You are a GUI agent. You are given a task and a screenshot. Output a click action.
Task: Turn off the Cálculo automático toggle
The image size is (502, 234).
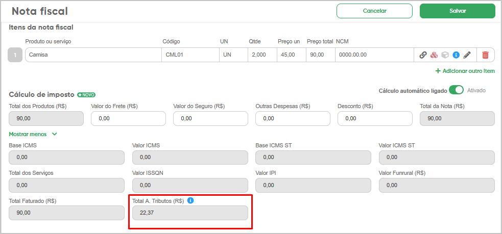point(456,90)
